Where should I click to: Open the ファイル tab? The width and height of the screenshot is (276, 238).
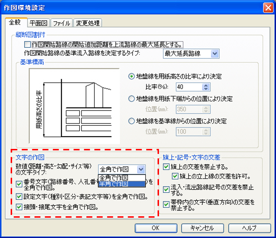coord(62,23)
